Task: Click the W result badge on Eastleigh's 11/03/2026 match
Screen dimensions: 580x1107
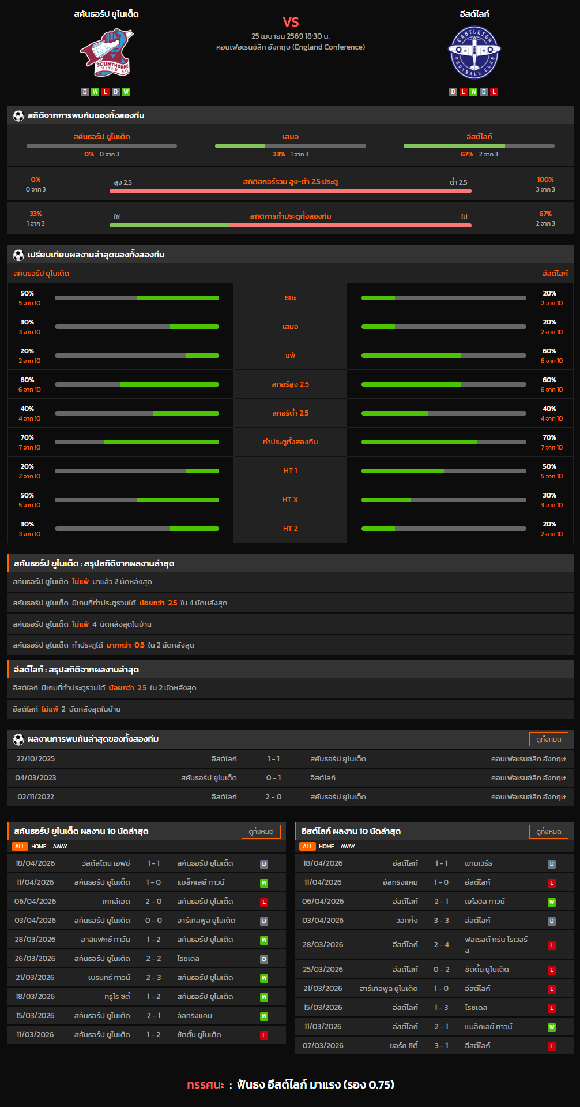Action: [x=552, y=1027]
